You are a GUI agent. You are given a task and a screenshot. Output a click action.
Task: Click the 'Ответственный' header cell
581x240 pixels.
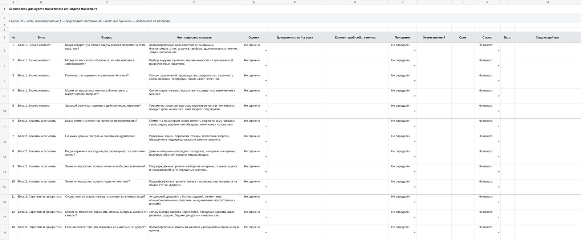434,37
